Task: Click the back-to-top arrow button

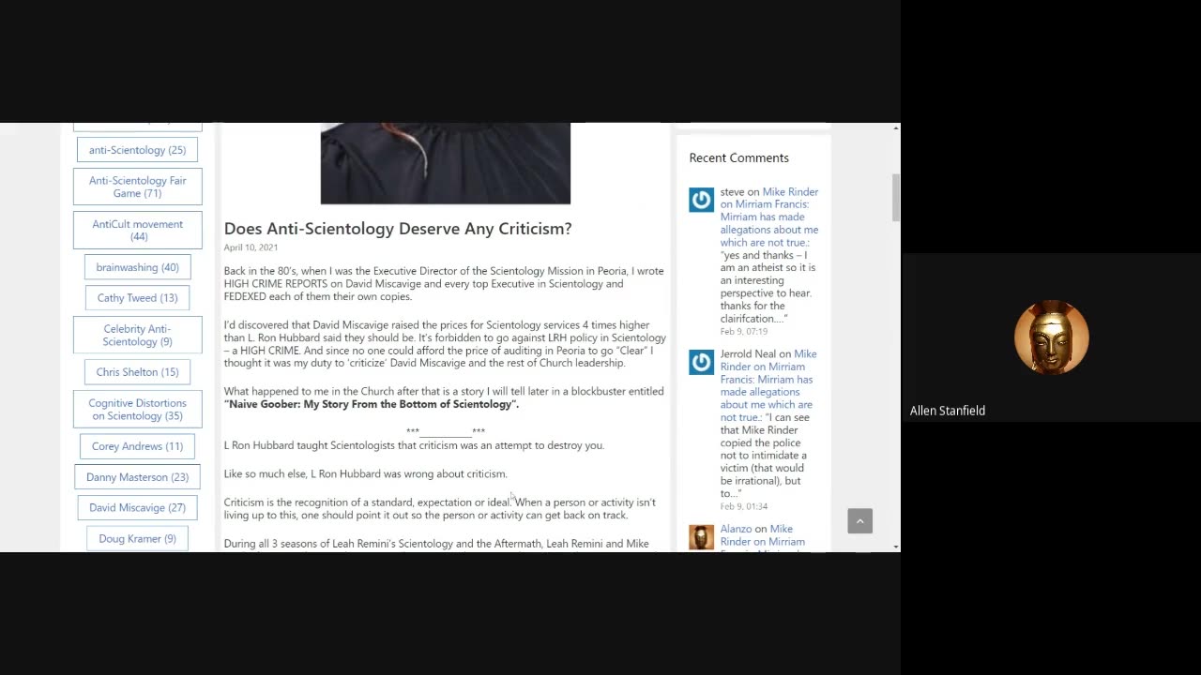Action: pos(859,521)
